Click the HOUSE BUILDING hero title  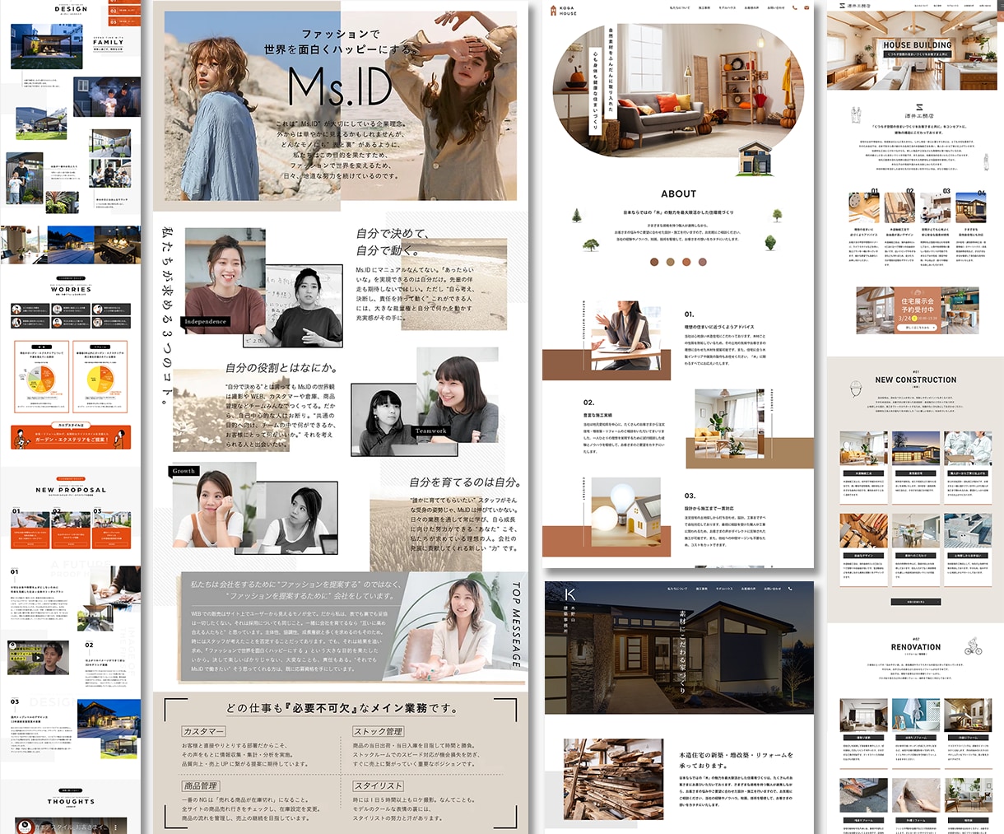[x=917, y=45]
